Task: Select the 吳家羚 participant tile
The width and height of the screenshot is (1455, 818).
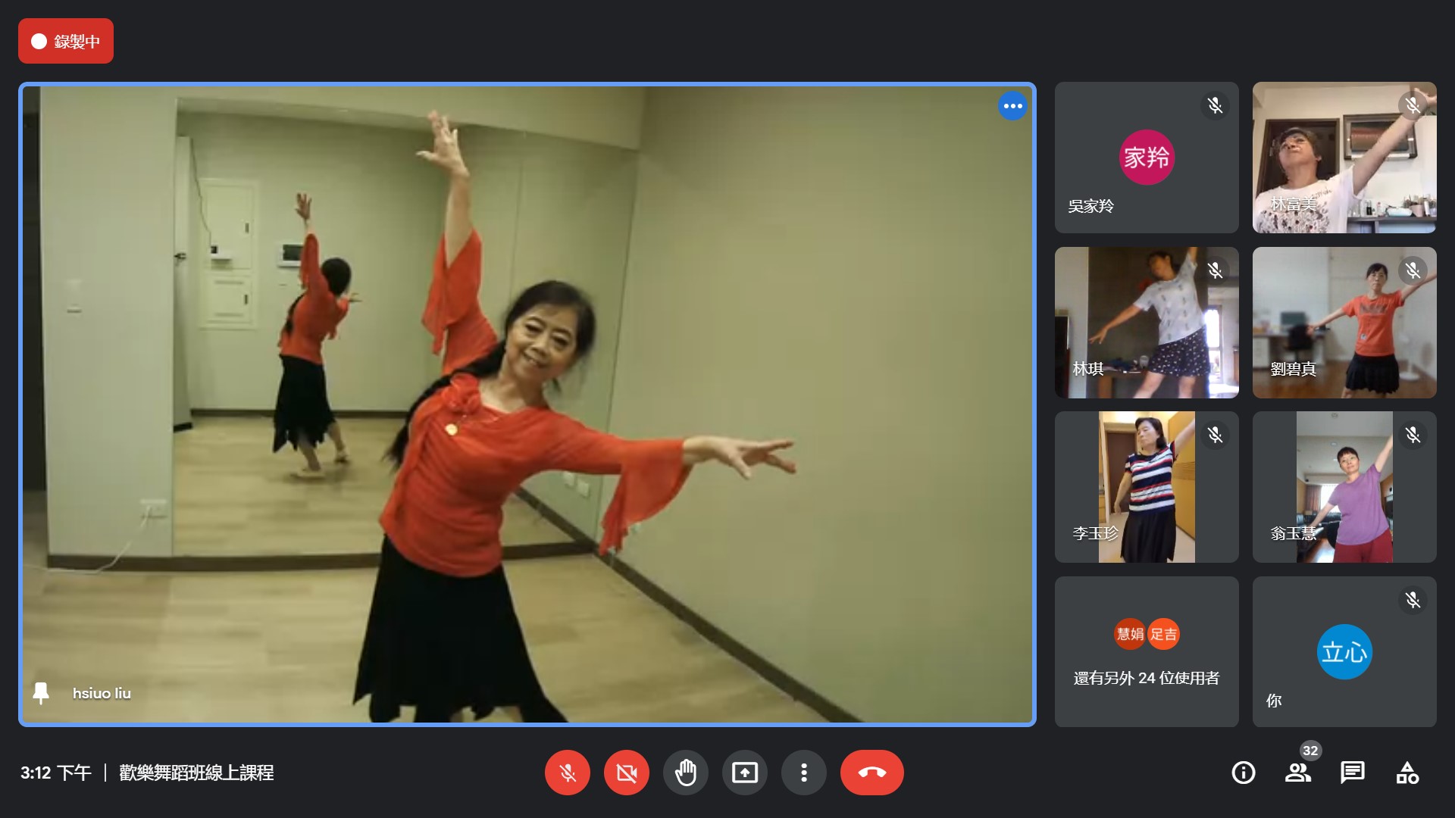Action: pos(1147,158)
